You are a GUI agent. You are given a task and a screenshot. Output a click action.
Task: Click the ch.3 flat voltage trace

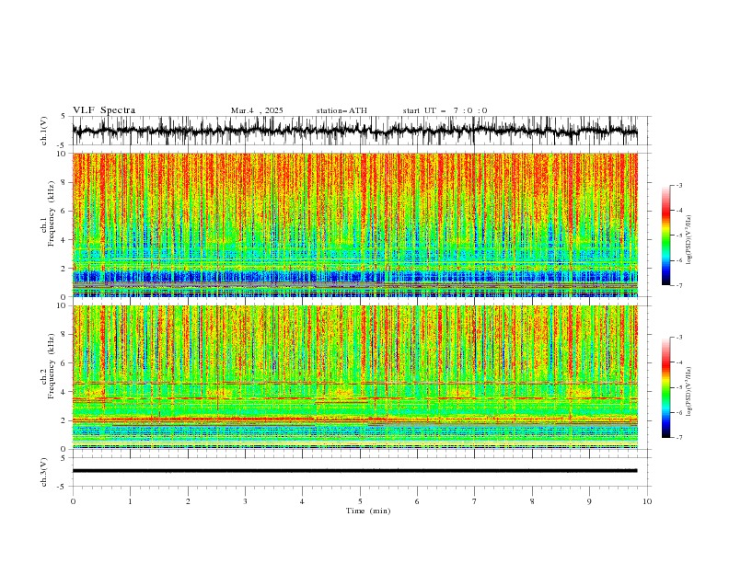click(354, 471)
